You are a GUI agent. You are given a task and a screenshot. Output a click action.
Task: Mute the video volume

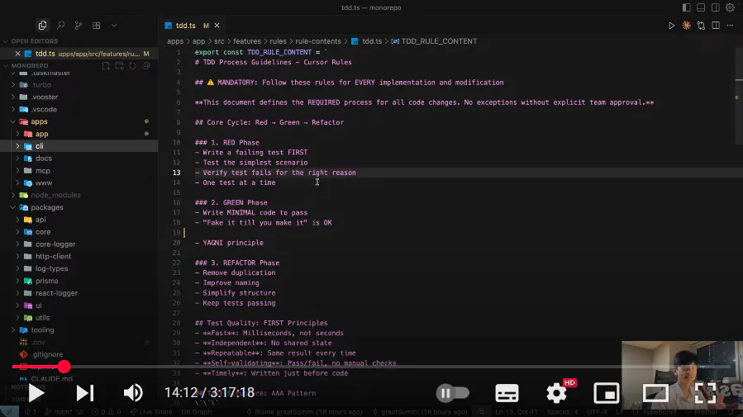[x=133, y=393]
